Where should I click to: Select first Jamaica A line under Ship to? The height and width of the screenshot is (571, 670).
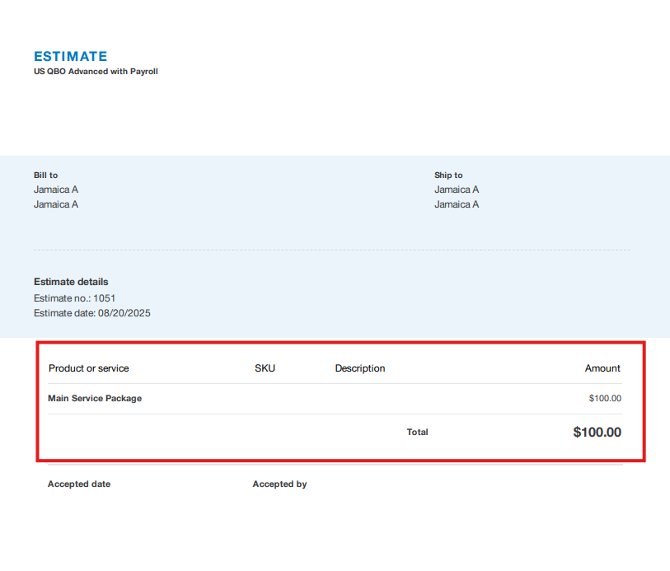(x=457, y=190)
